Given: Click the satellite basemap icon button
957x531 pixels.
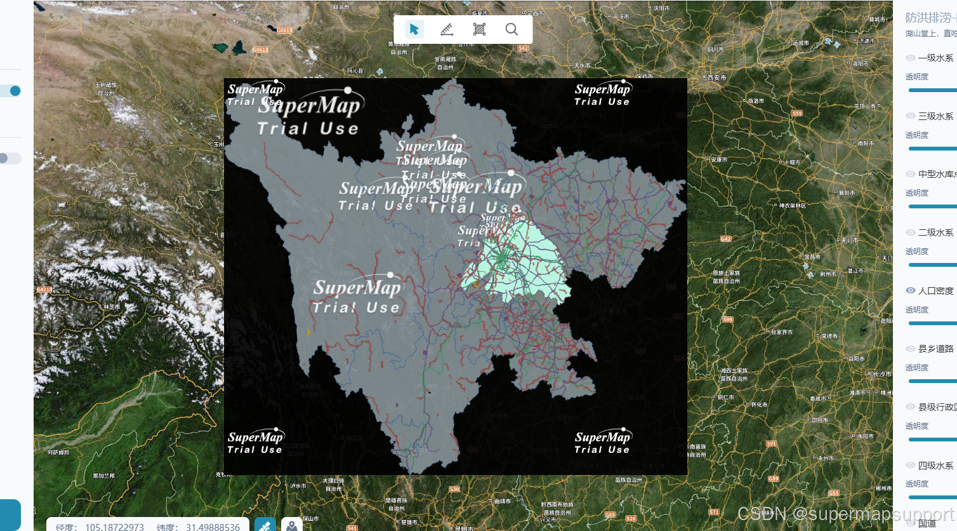Looking at the screenshot, I should tap(265, 525).
